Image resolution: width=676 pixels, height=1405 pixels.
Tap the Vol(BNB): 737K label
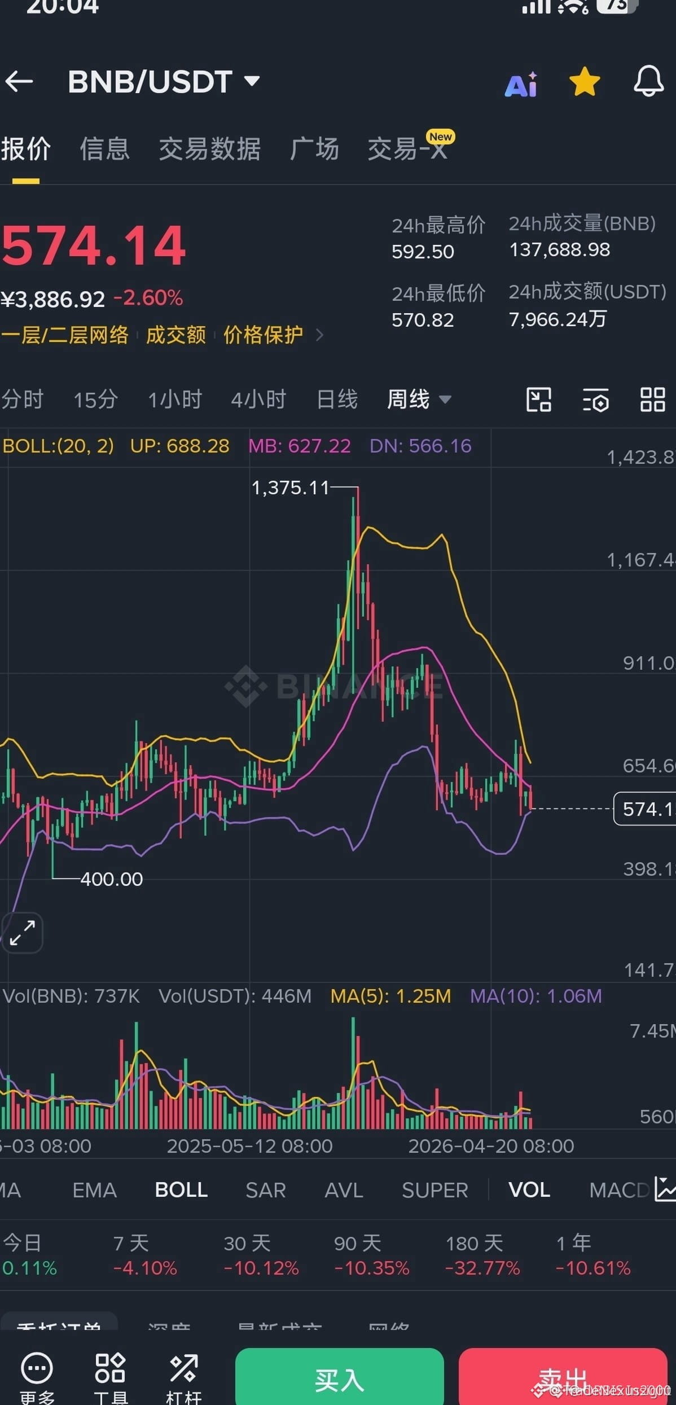pyautogui.click(x=72, y=996)
